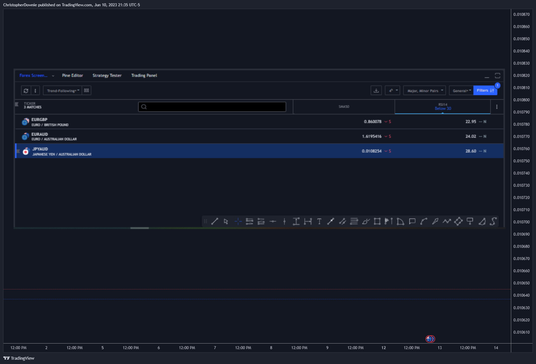Screen dimensions: 536x364
Task: Click the screener horizontal scrollbar thumb
Action: [140, 228]
